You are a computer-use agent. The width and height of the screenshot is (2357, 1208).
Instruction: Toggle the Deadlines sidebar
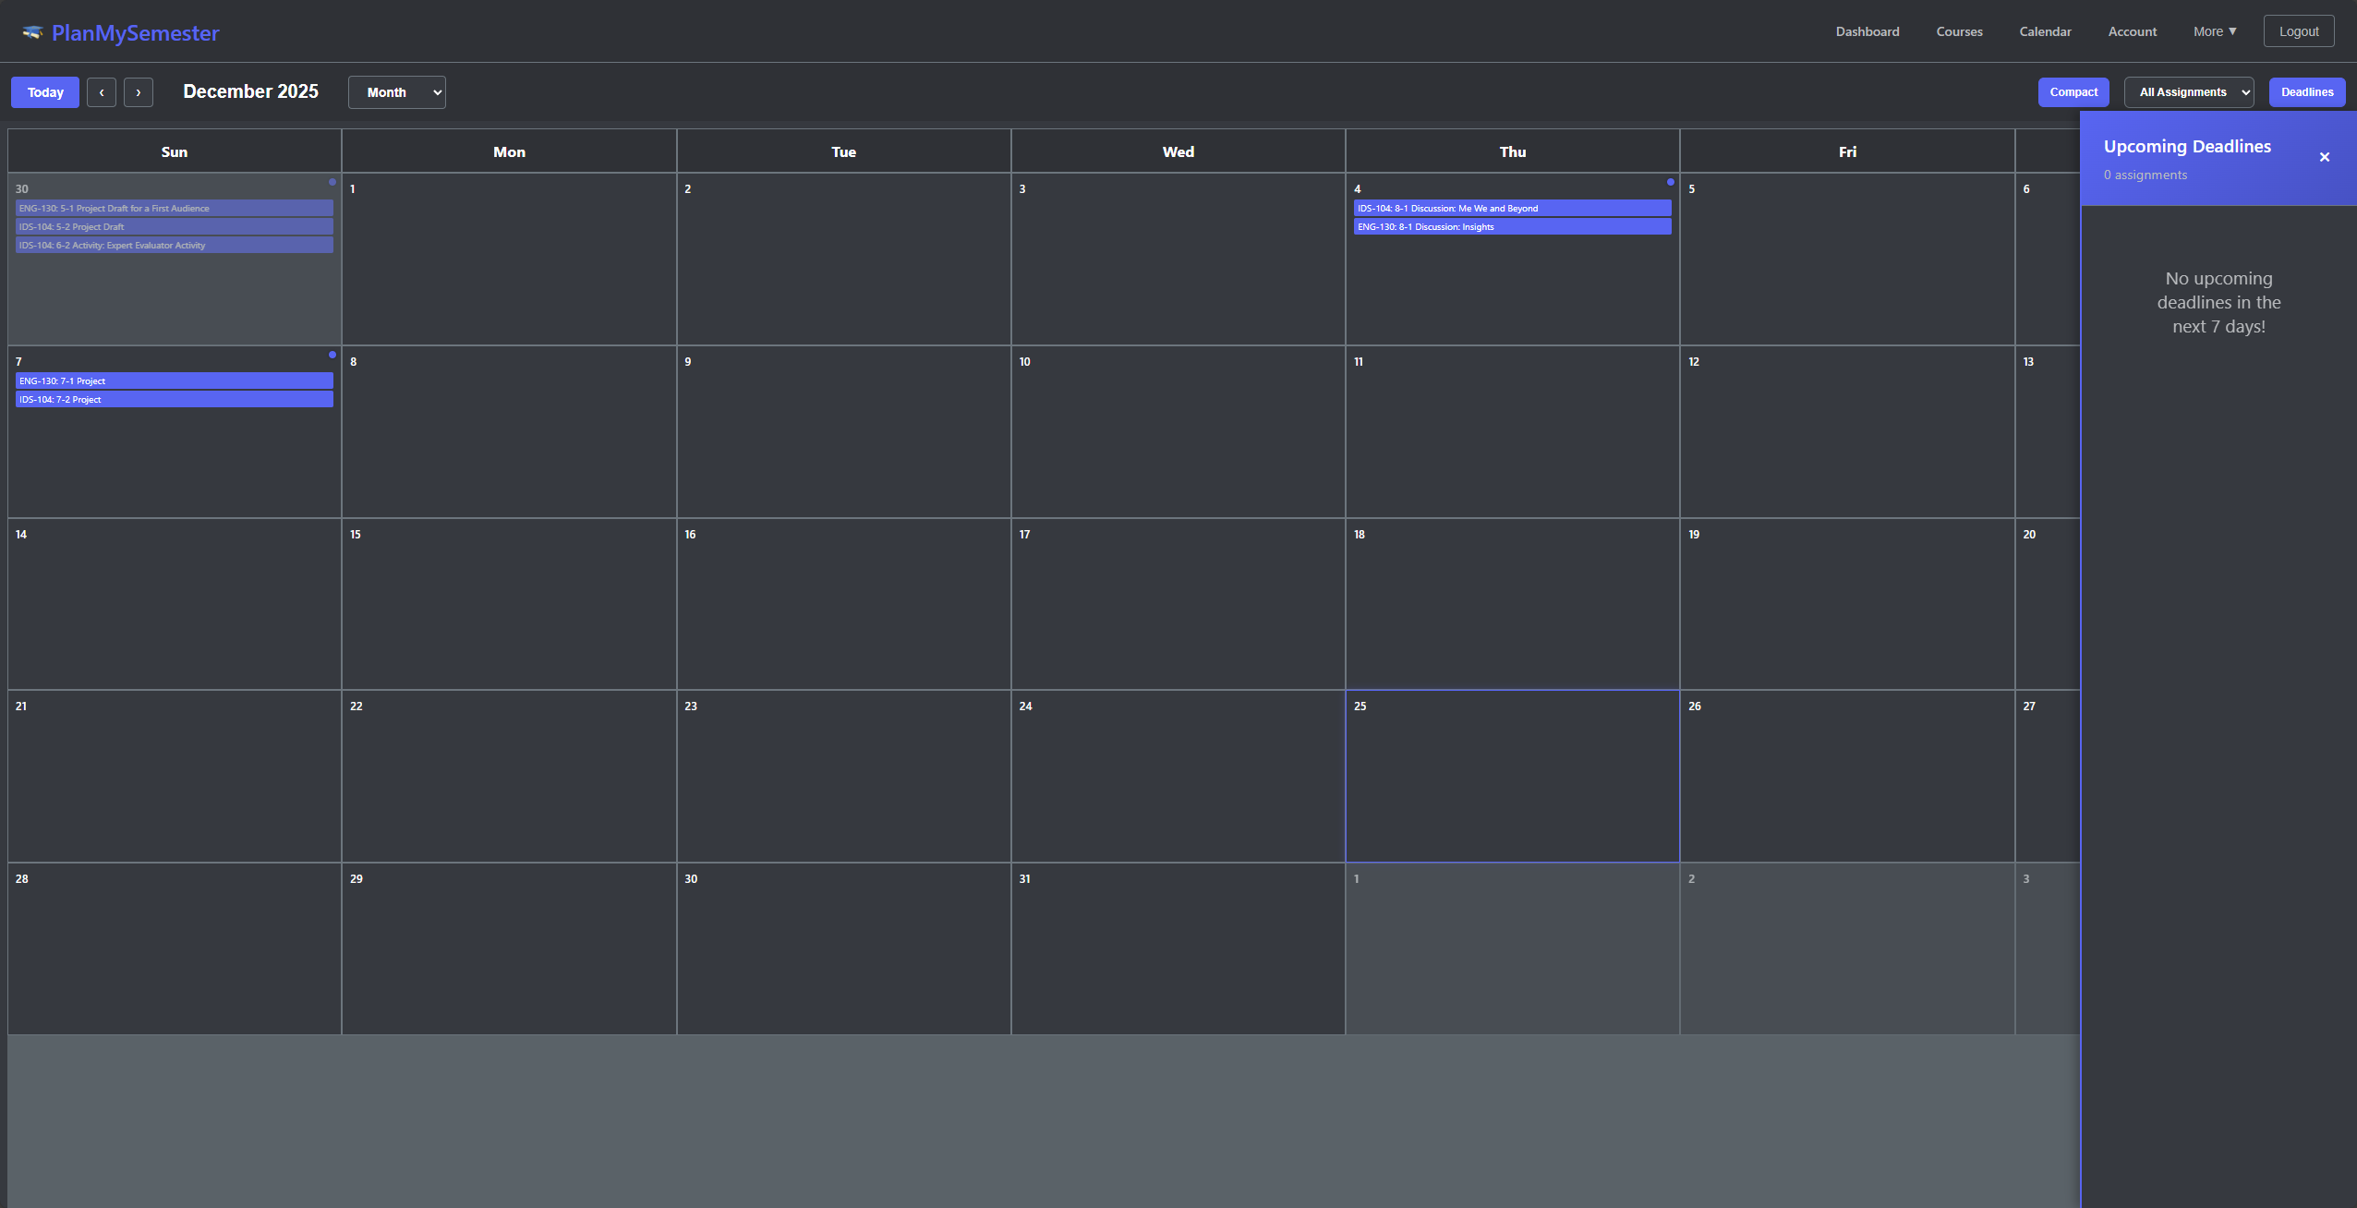(x=2305, y=91)
